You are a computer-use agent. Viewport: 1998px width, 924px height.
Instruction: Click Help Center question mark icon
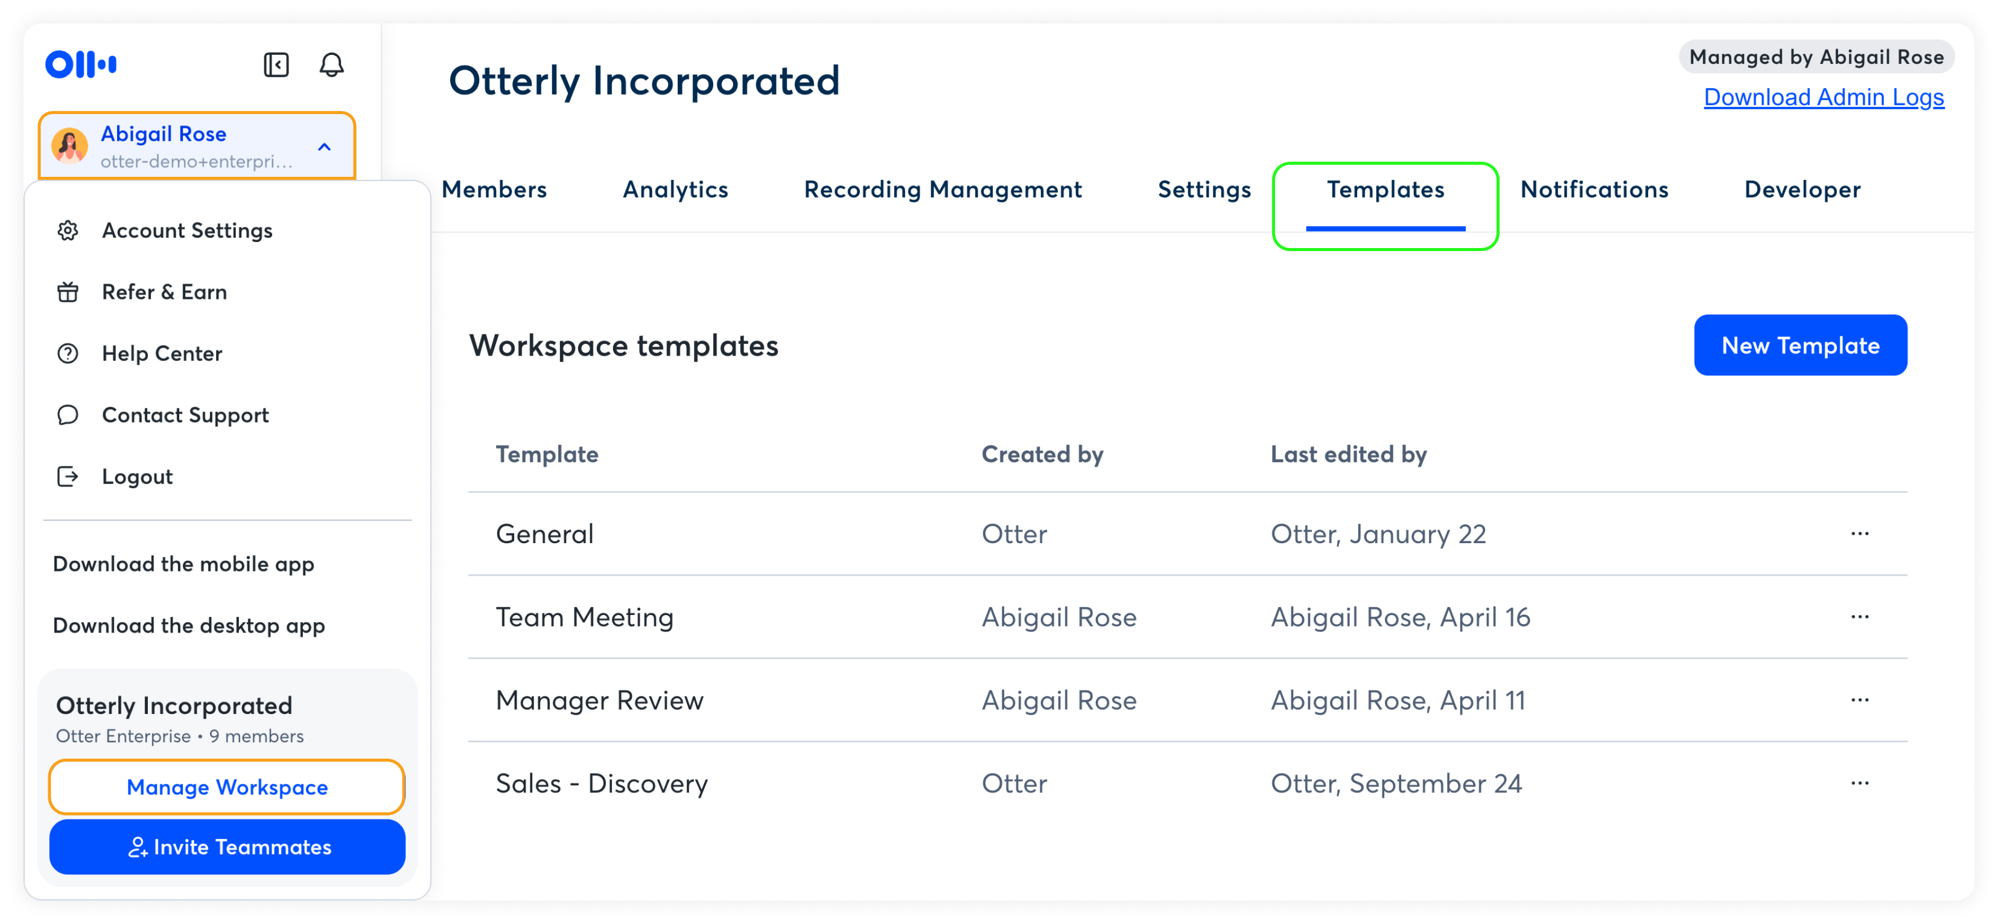68,353
